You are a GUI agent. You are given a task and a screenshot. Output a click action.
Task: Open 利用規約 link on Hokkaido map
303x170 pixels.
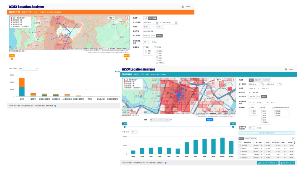coord(113,49)
